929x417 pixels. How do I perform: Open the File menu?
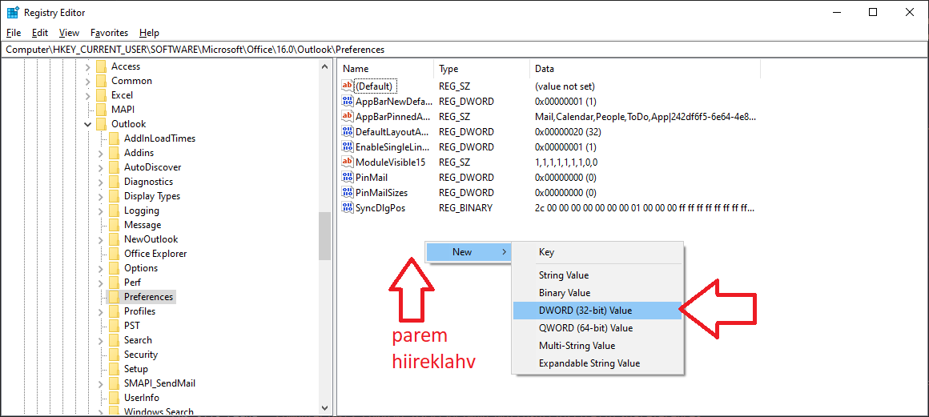[x=14, y=33]
